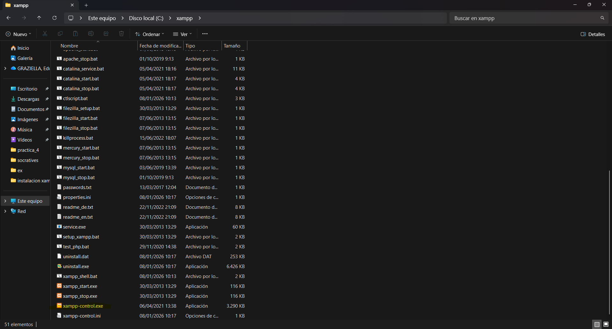
Task: Unpin Escritorio using its pin icon
Action: coord(47,89)
